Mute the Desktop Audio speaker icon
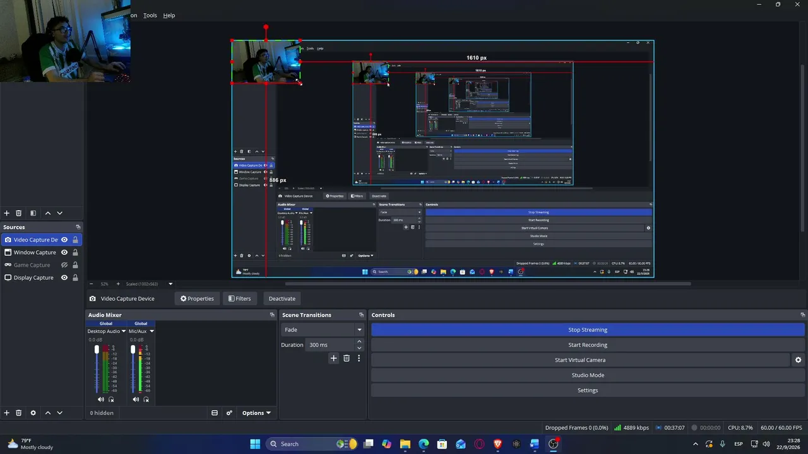The height and width of the screenshot is (454, 808). click(x=101, y=399)
